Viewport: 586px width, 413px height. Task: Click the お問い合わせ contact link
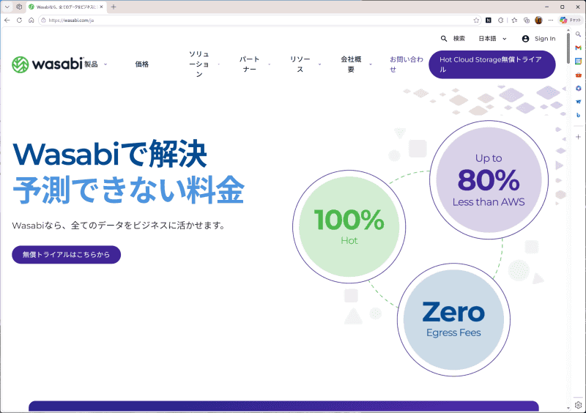pos(407,64)
